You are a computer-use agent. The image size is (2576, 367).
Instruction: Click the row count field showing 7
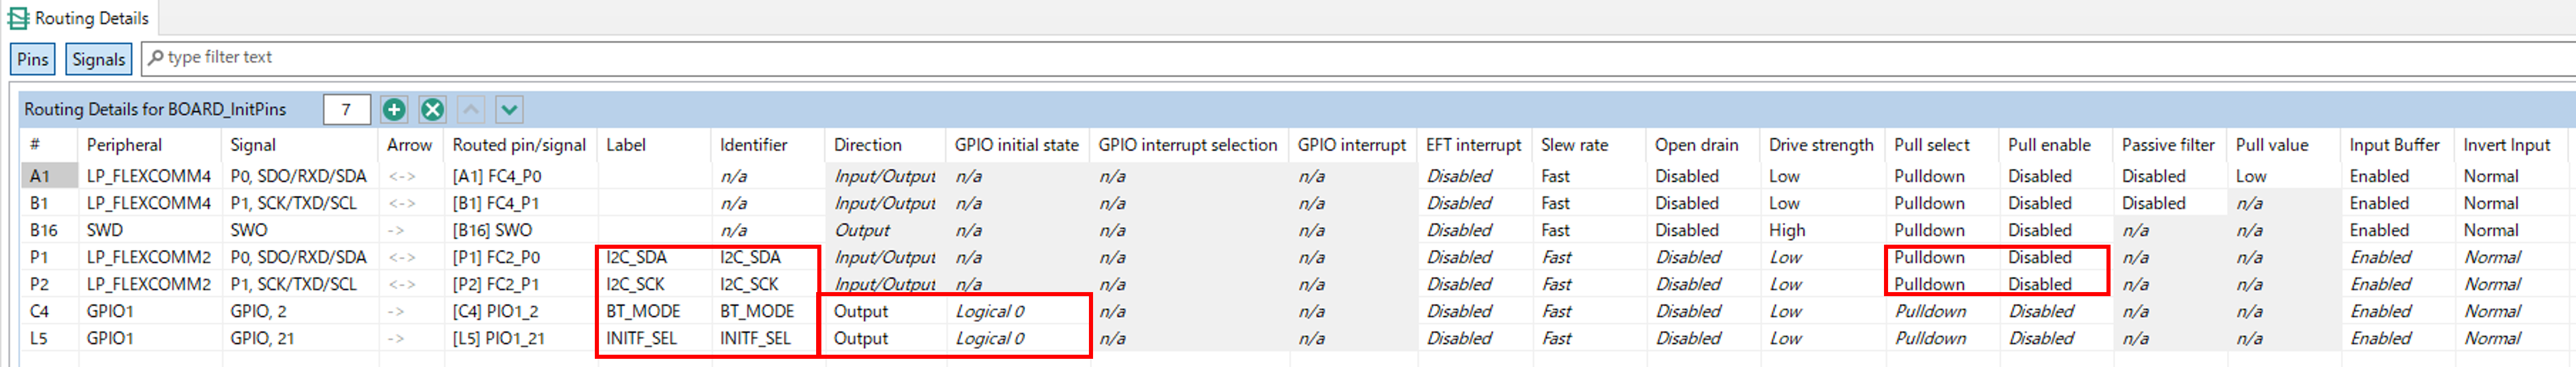tap(346, 109)
